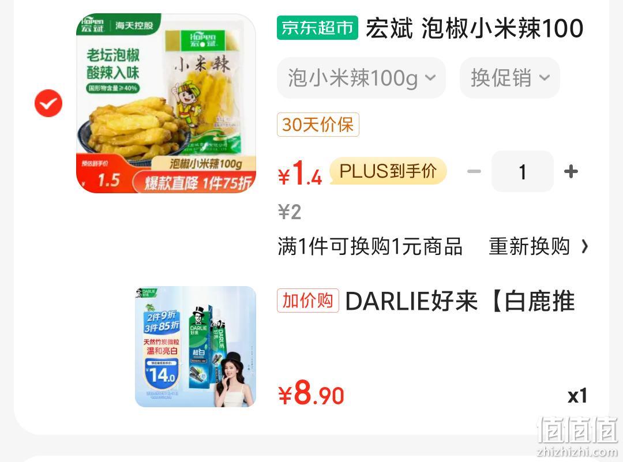
Task: Tap the 京东超市 green badge
Action: [317, 28]
